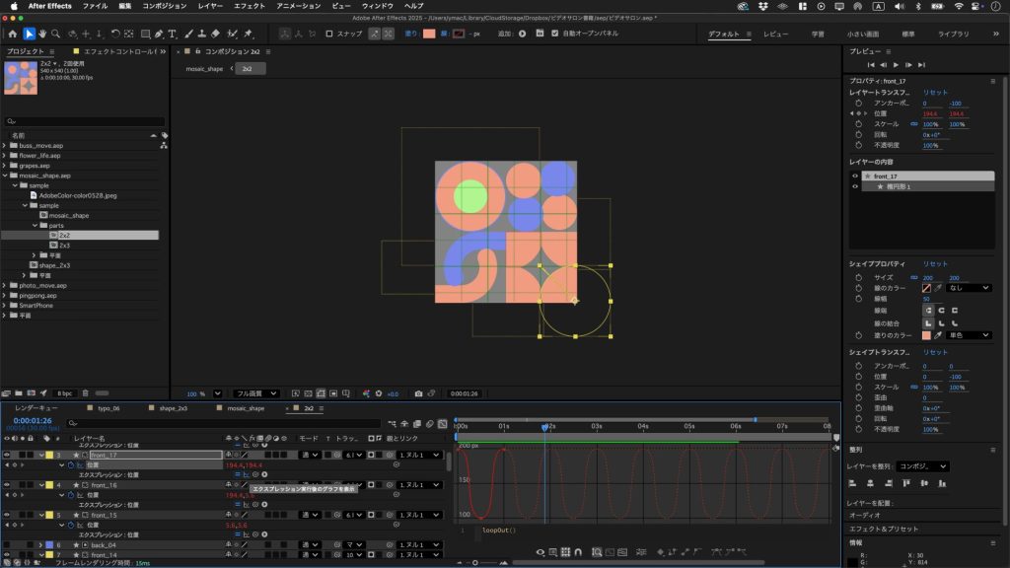Switch to the レビュー workspace
The height and width of the screenshot is (568, 1010).
[x=775, y=34]
